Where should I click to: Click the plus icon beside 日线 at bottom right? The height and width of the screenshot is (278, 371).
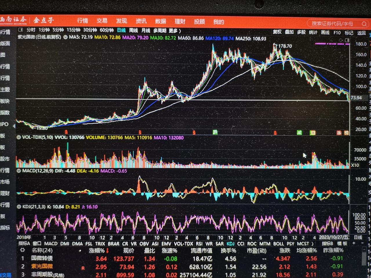click(x=354, y=243)
